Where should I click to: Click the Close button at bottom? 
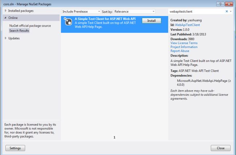click(x=220, y=148)
